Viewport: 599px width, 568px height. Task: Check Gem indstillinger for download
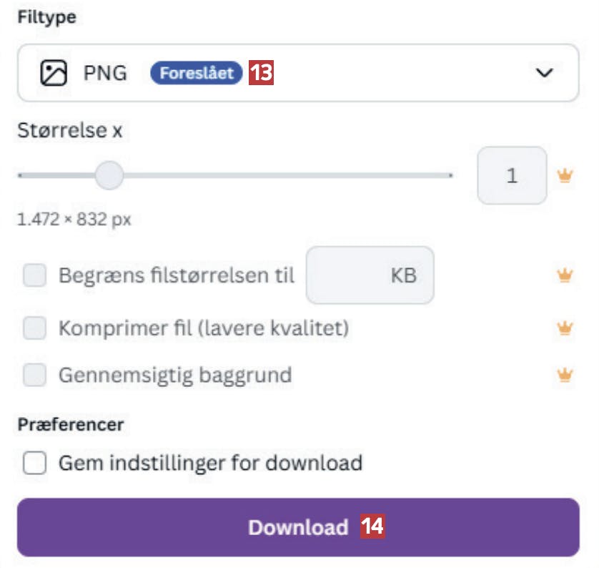(34, 463)
